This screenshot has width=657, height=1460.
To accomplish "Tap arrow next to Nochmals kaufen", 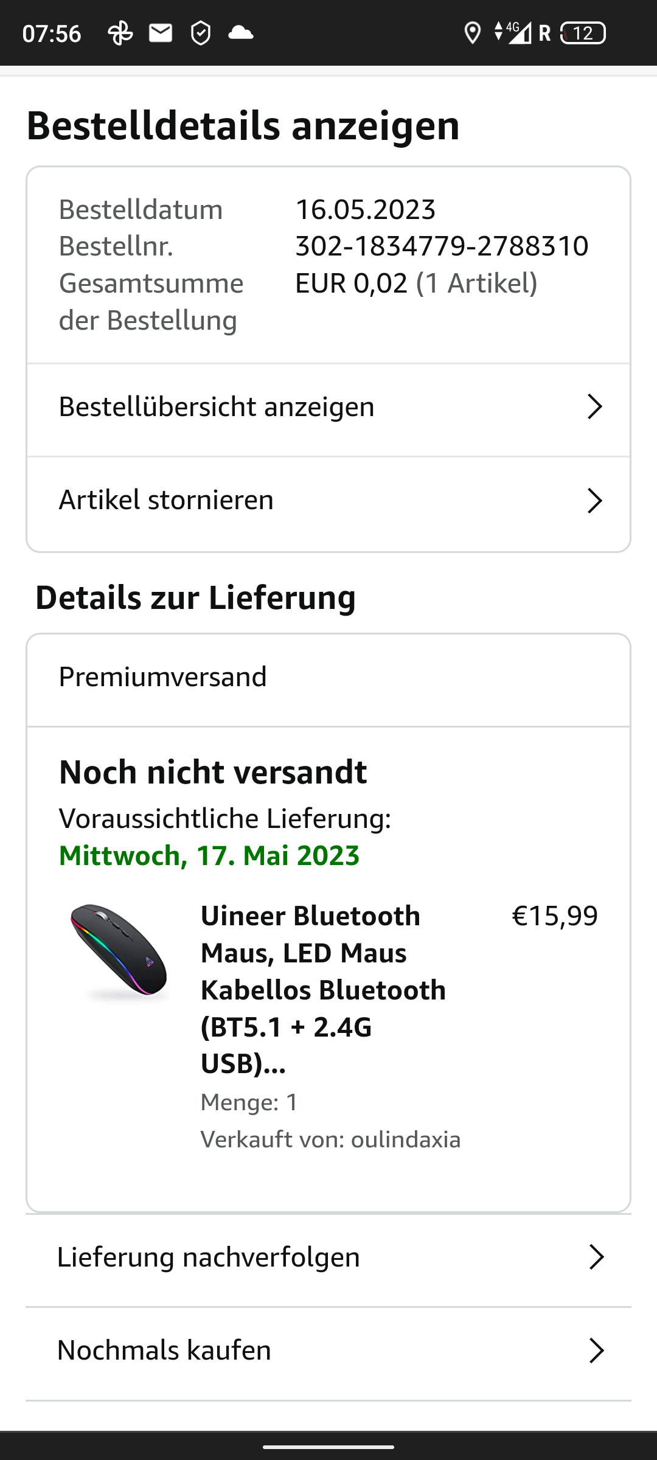I will pyautogui.click(x=596, y=1350).
